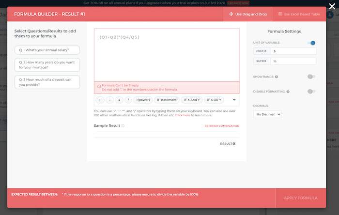The image size is (339, 215).
Task: Click inside the formula text area
Action: pyautogui.click(x=167, y=55)
